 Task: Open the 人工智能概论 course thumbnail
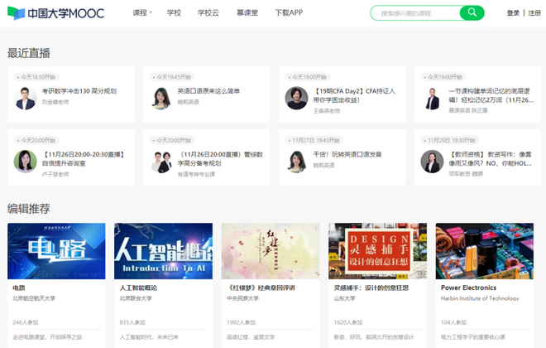pyautogui.click(x=163, y=251)
